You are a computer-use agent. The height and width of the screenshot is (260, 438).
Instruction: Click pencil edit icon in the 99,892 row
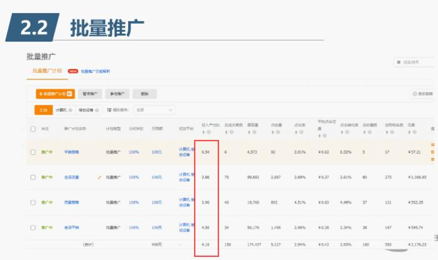coord(99,177)
